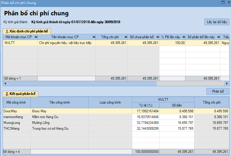Select Chi phí nguyên liệu, vật liệu trực tiếp cell
The image size is (231, 156).
[66, 43]
